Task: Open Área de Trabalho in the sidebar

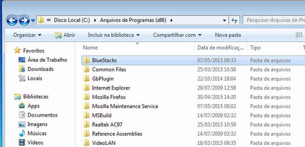Action: click(47, 60)
